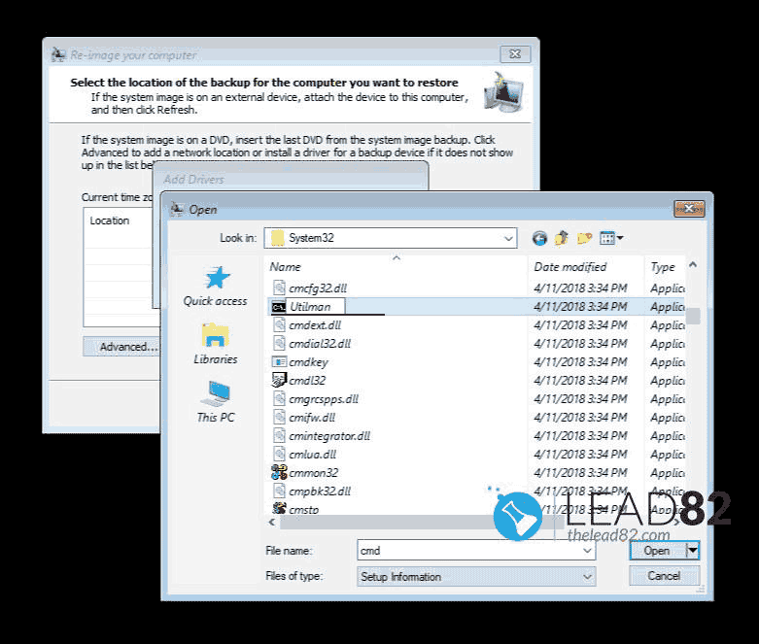Image resolution: width=759 pixels, height=644 pixels.
Task: Sort by the Date modified column header
Action: pos(586,267)
